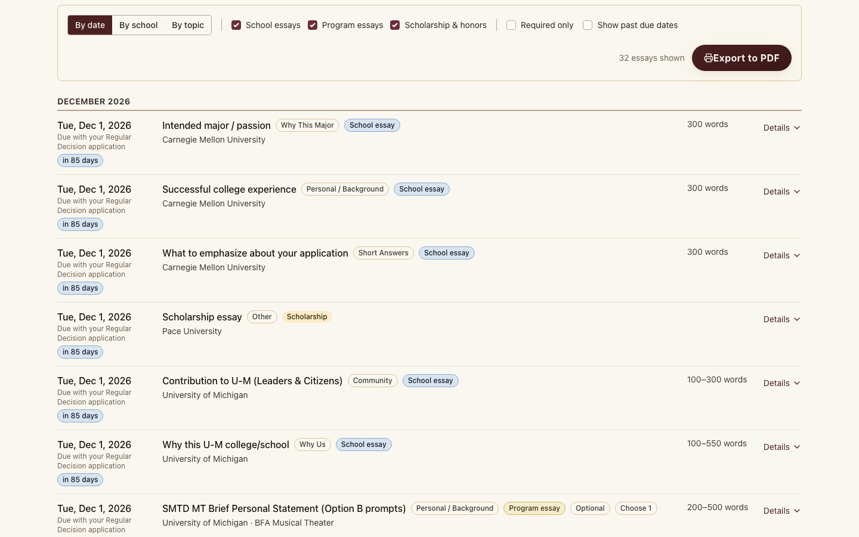Click University of Michigan · BFA Musical Theater

pyautogui.click(x=248, y=523)
